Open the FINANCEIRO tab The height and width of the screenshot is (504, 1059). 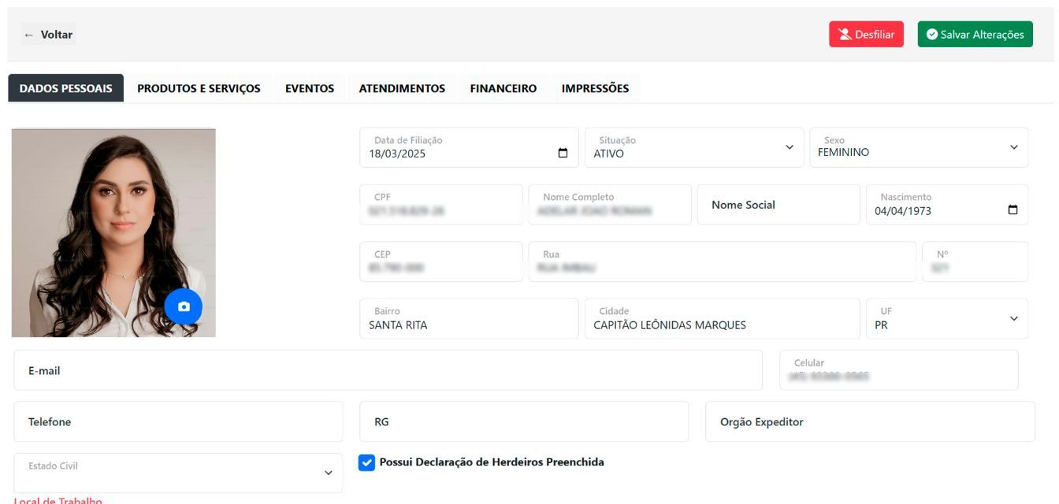click(503, 88)
